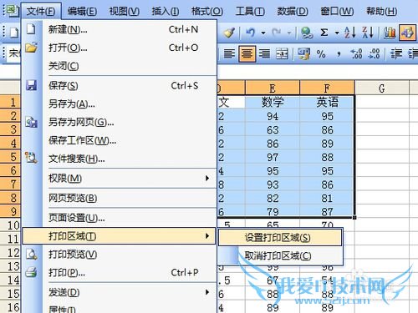Open the 工具(T) menu
The image size is (418, 313).
pos(250,12)
